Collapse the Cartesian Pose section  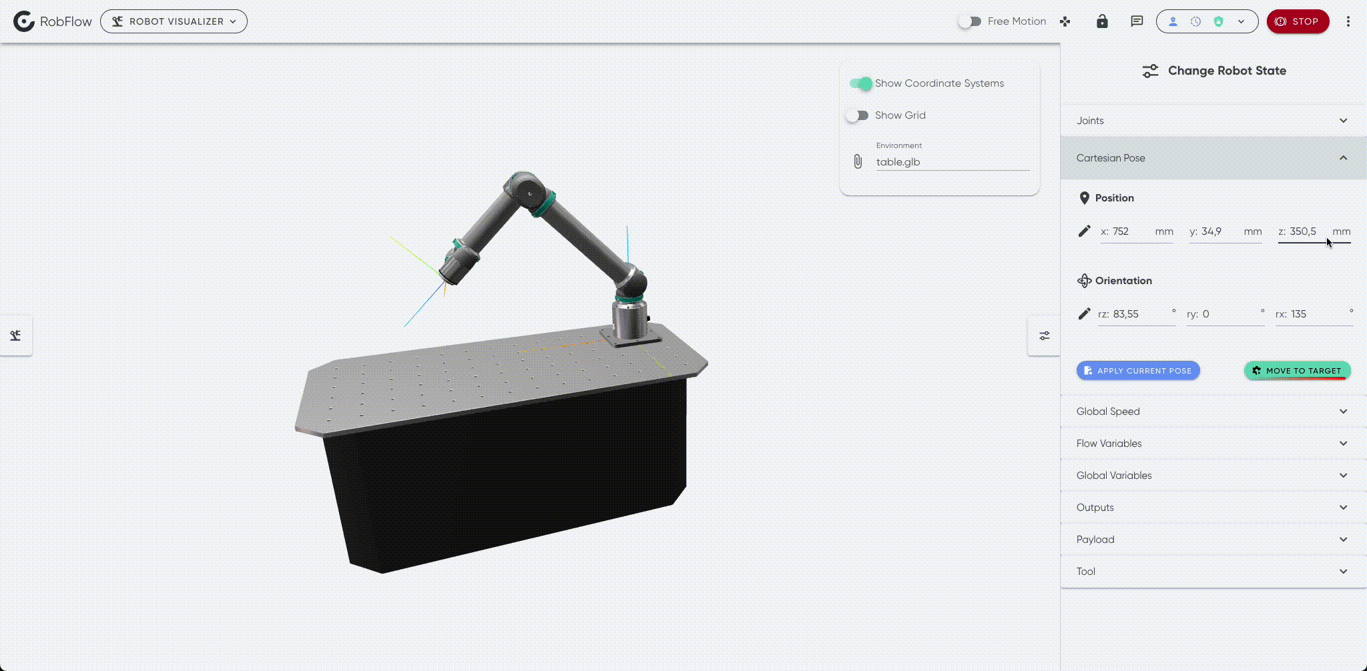[x=1213, y=158]
